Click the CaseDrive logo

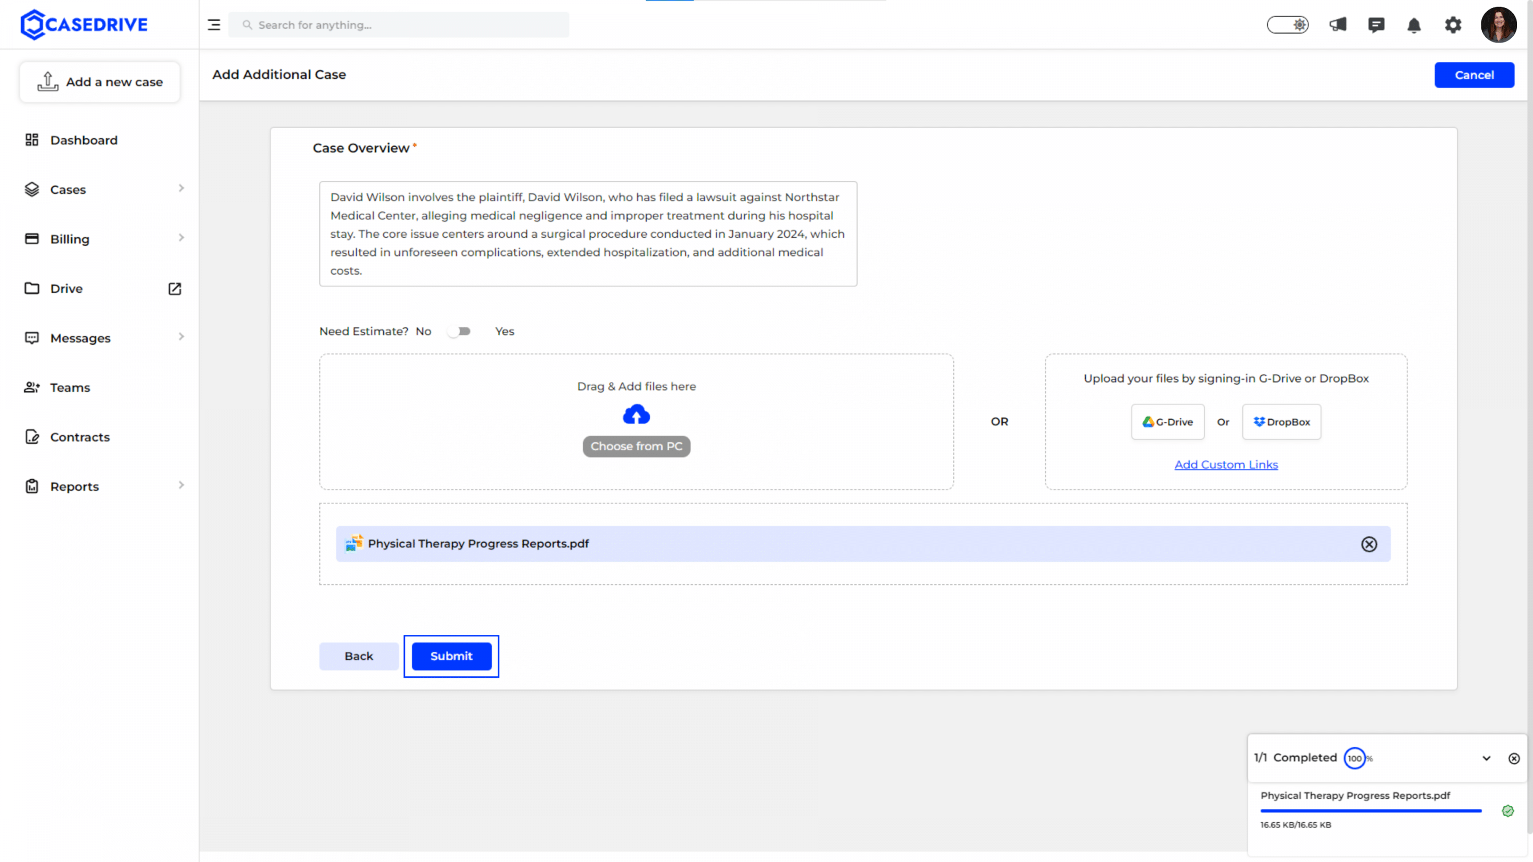(84, 24)
